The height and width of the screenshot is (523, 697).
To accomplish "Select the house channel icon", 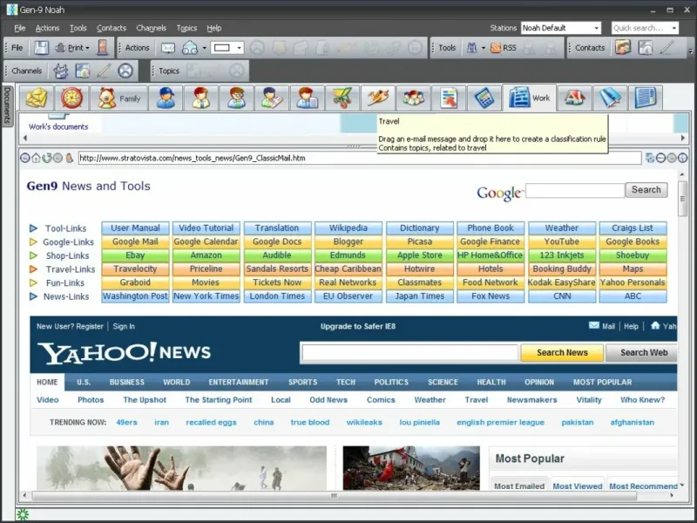I will [575, 98].
